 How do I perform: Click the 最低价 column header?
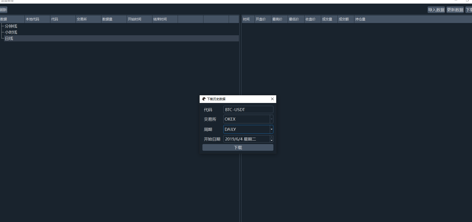pos(296,19)
